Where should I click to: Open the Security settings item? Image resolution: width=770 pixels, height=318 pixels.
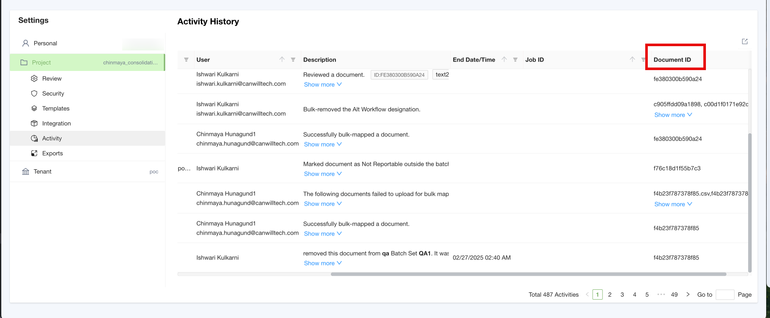click(53, 94)
